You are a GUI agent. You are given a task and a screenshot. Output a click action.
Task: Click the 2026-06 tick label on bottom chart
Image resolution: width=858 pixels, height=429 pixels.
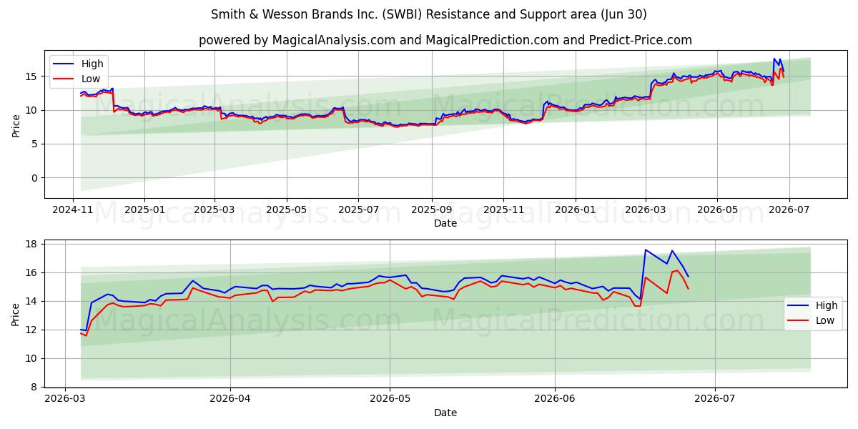pyautogui.click(x=555, y=399)
